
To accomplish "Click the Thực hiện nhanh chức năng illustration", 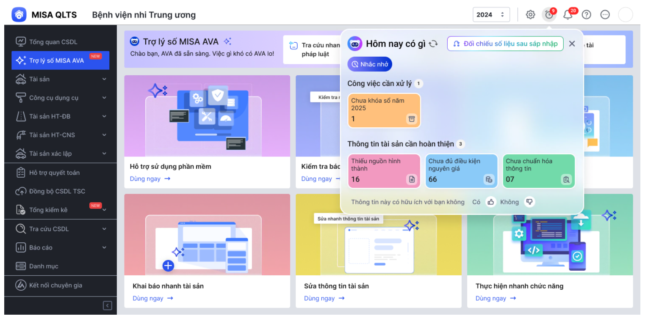I will [x=550, y=245].
